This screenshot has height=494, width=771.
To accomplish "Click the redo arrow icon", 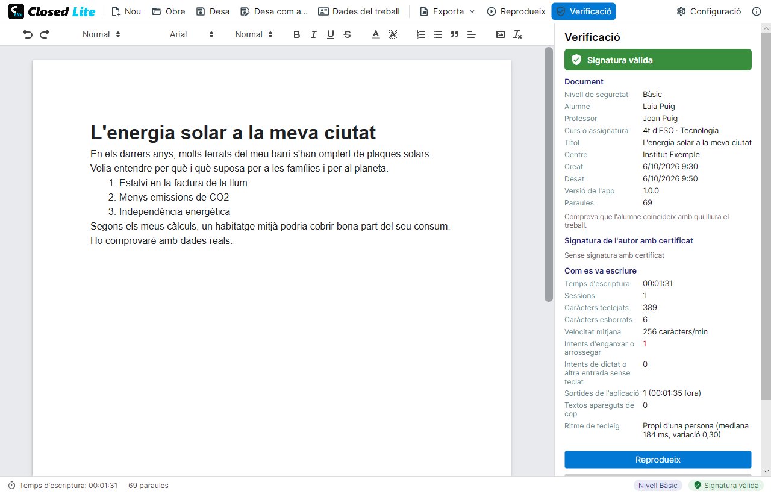I will click(x=45, y=34).
